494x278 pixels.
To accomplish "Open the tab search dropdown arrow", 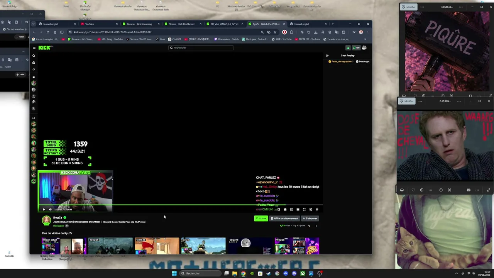I will [x=34, y=24].
